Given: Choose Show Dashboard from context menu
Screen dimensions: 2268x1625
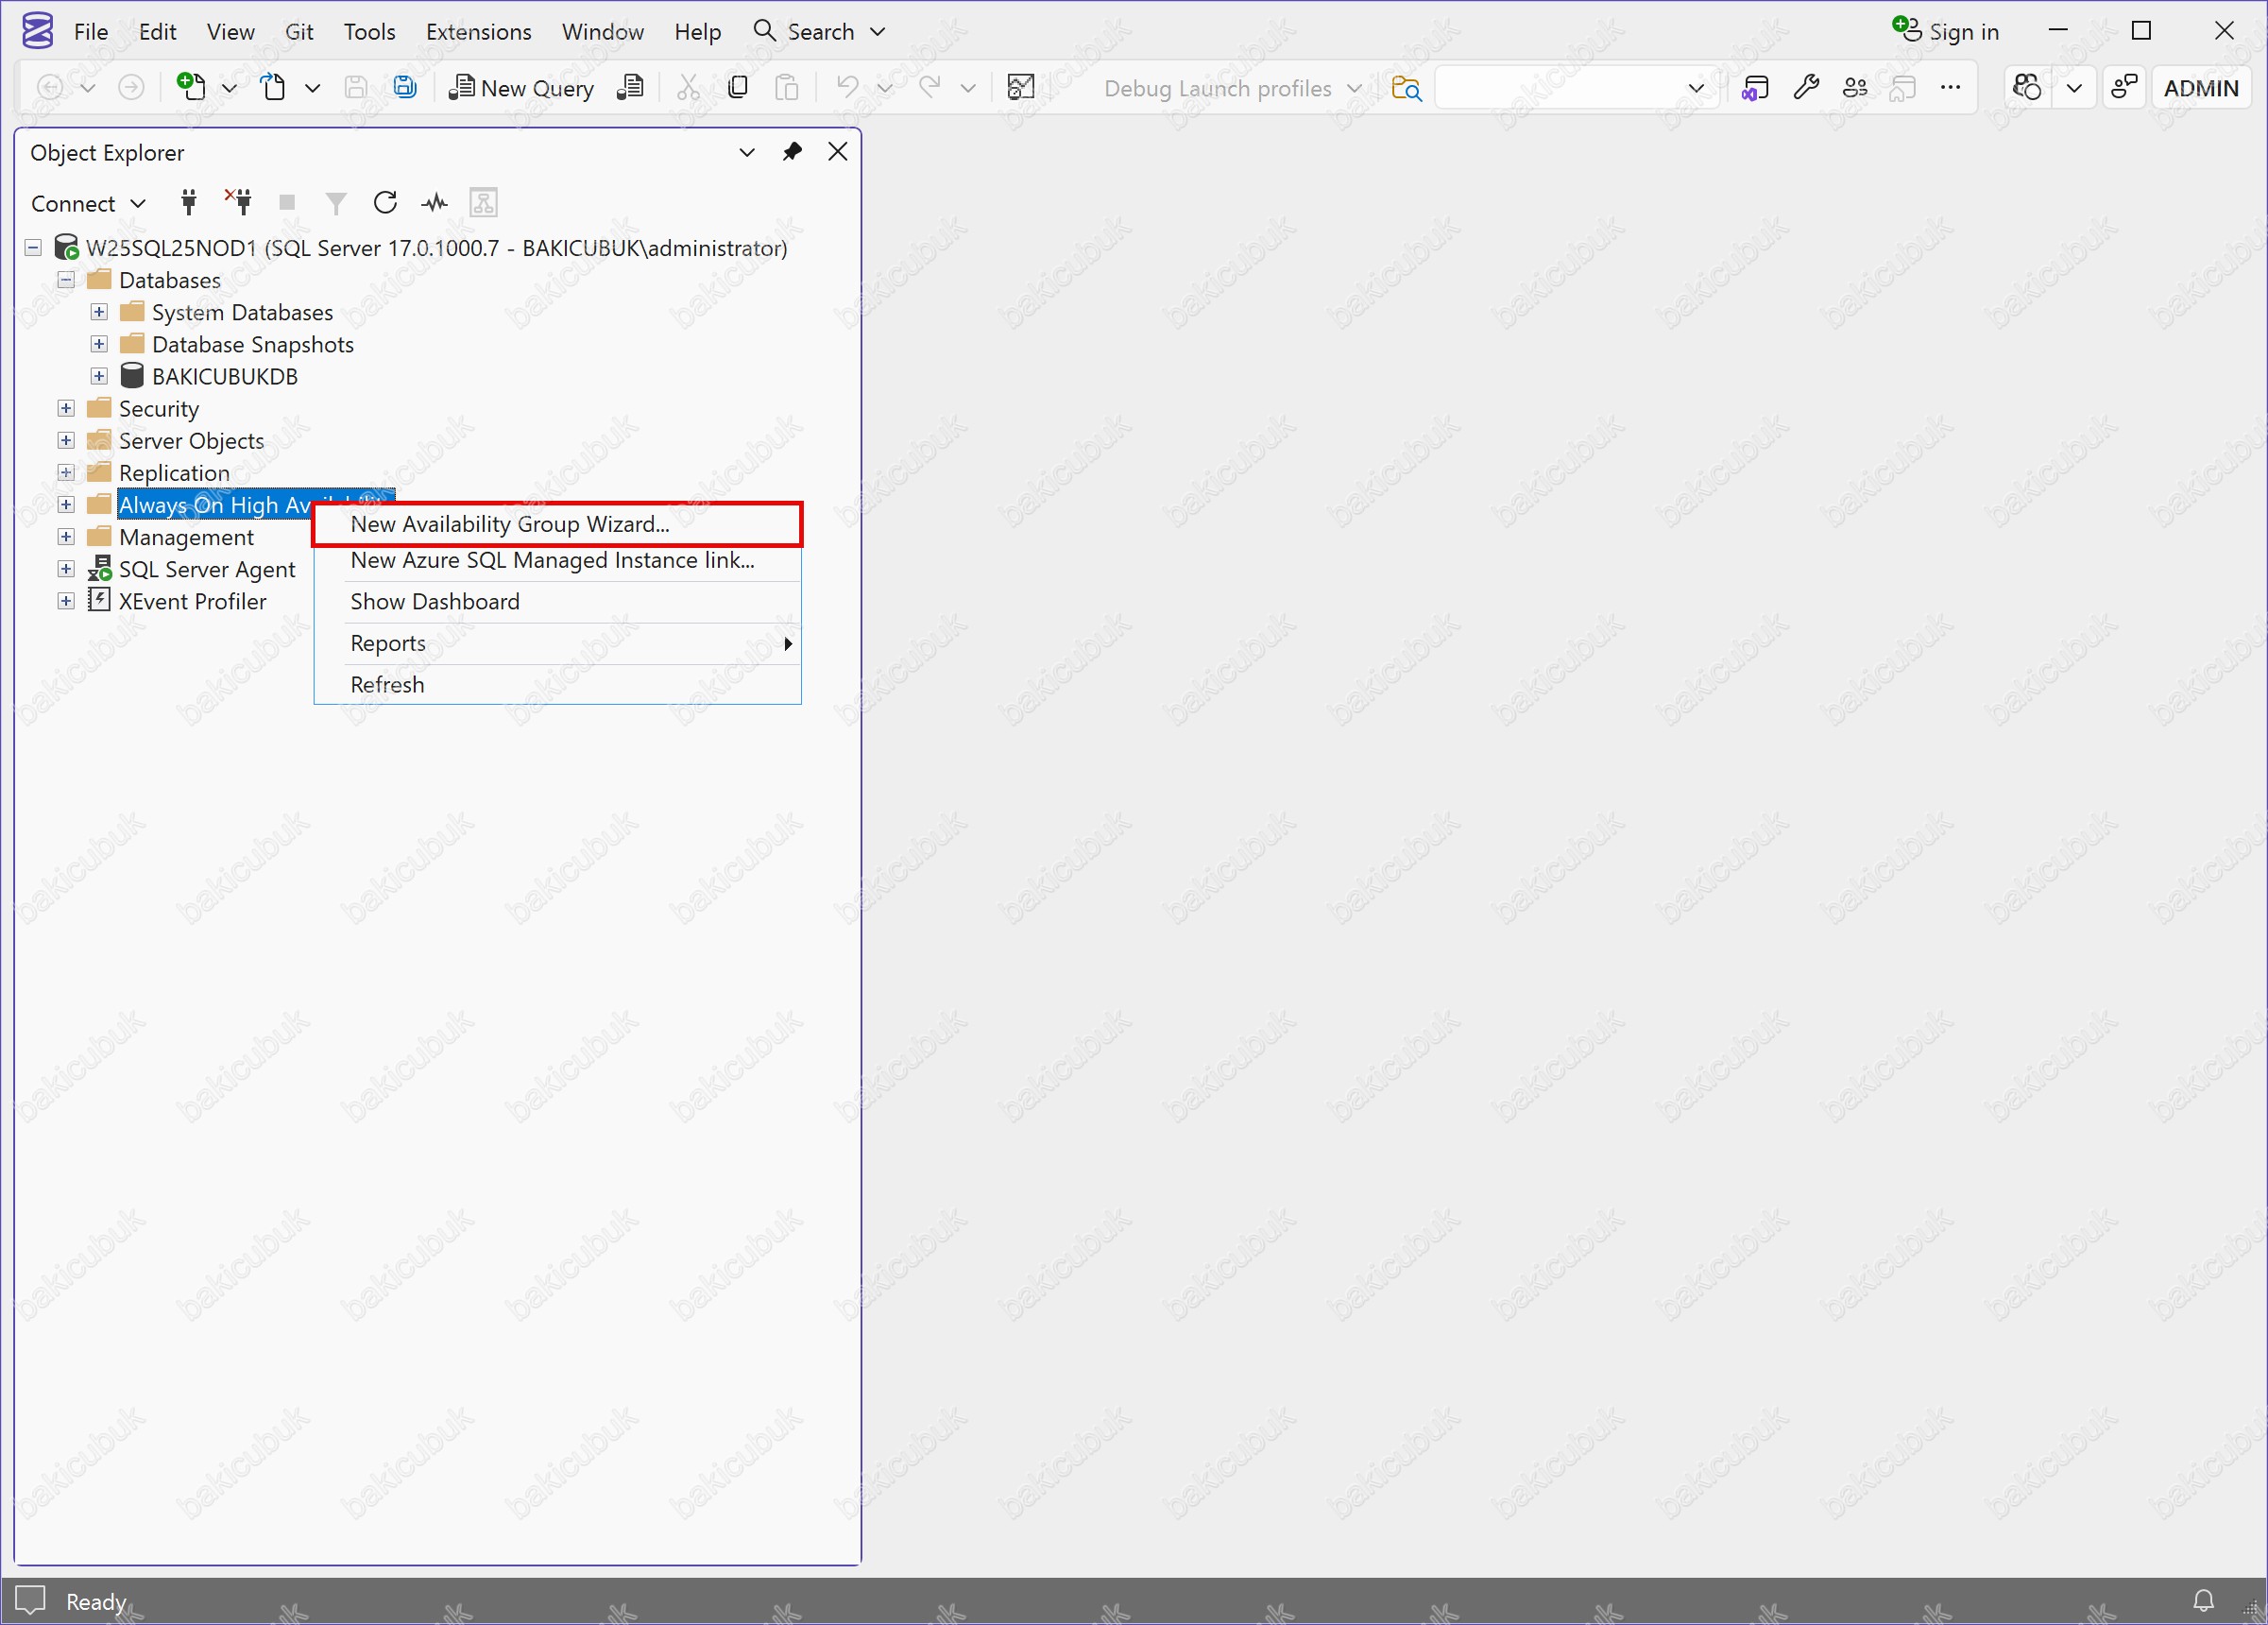Looking at the screenshot, I should point(435,602).
